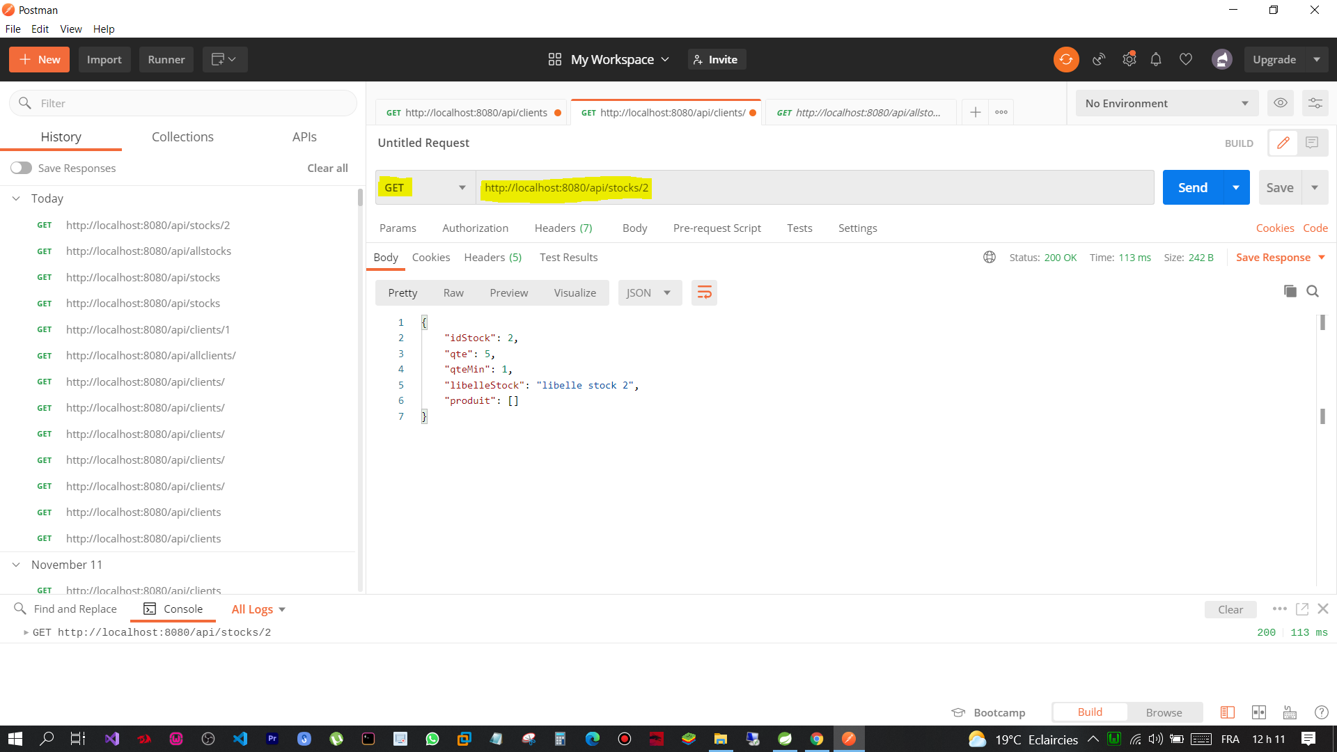The image size is (1337, 752).
Task: Click on the request URL input field
Action: (815, 187)
